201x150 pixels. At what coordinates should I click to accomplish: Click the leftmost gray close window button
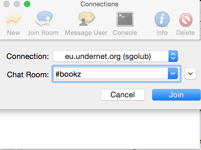click(x=7, y=4)
